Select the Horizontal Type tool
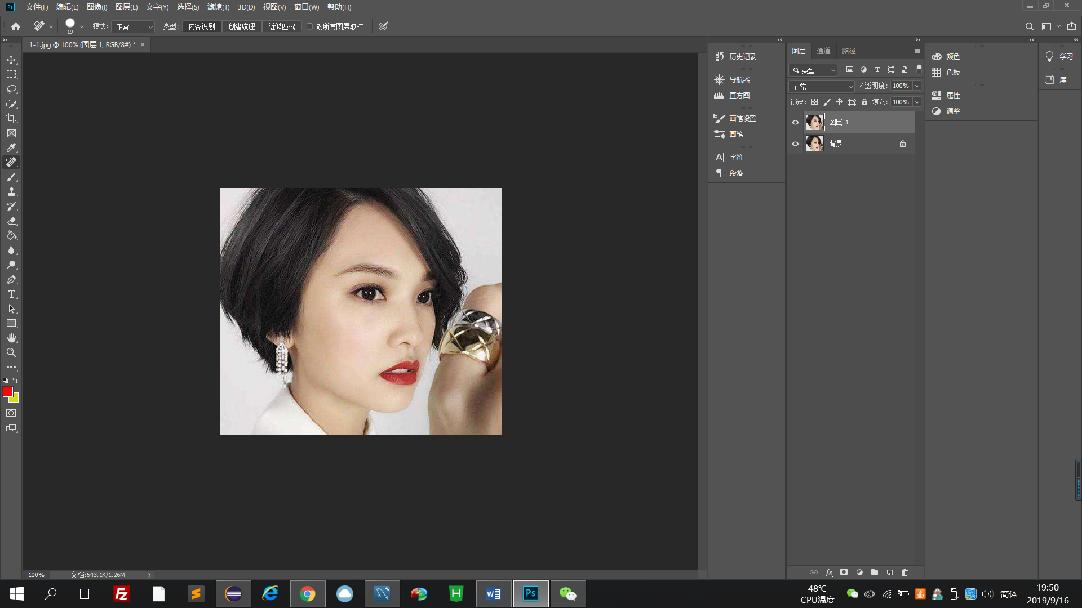Viewport: 1082px width, 608px height. (11, 294)
